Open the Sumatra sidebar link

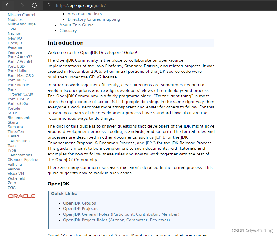coord(15,127)
